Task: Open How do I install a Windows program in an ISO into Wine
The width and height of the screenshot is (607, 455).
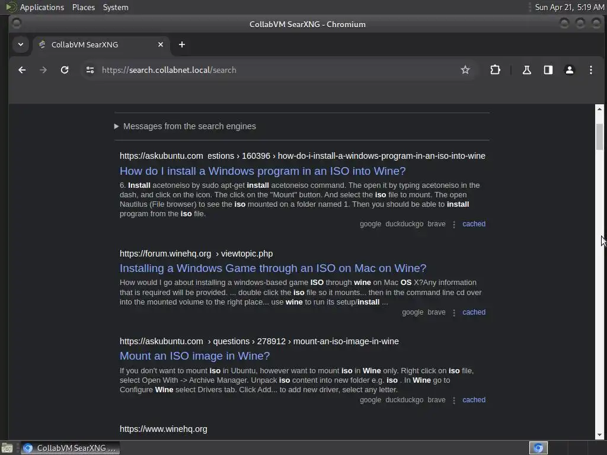Action: [263, 171]
